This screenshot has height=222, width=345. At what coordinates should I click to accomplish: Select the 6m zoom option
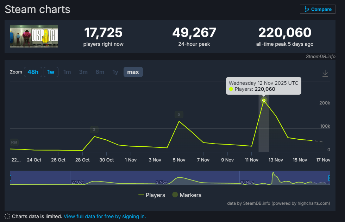click(x=100, y=72)
